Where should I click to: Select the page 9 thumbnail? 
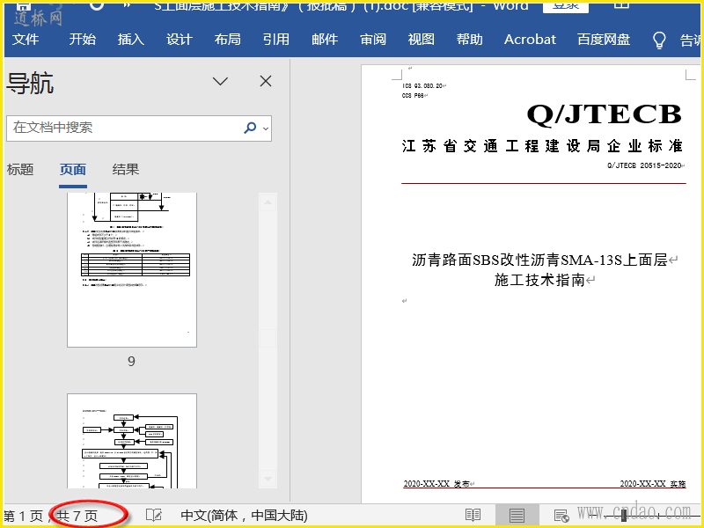(132, 270)
